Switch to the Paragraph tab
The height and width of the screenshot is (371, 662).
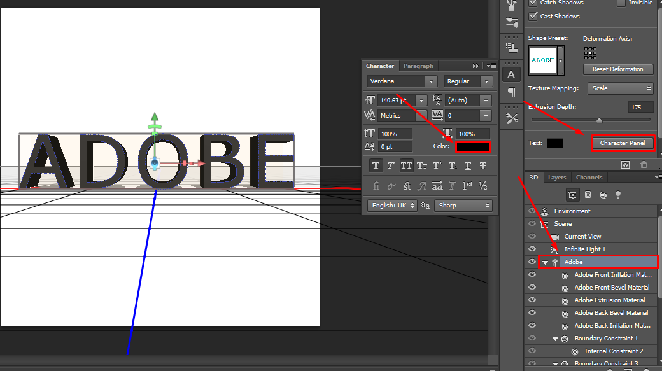click(418, 66)
